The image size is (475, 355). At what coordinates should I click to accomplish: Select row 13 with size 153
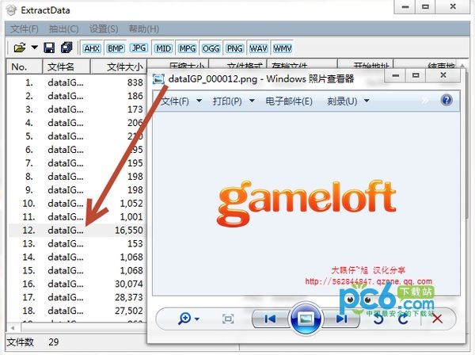77,243
